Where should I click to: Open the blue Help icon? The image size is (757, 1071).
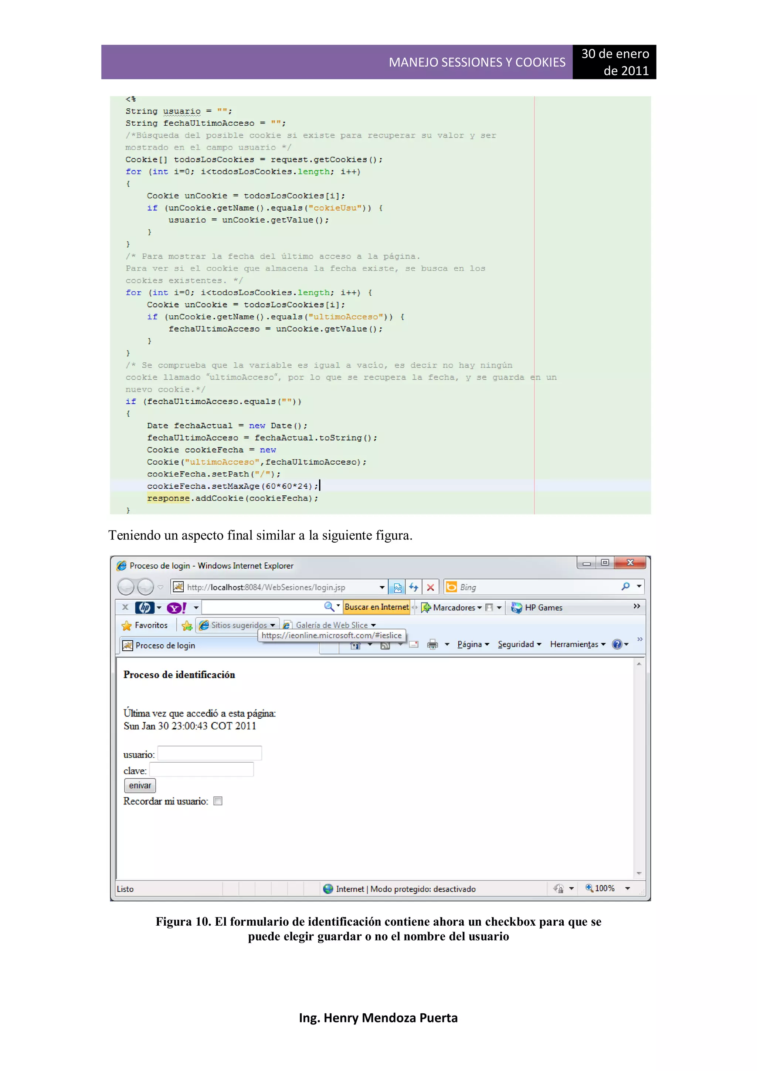[x=617, y=644]
